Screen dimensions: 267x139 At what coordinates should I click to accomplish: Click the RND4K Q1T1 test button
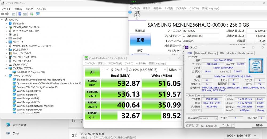[92, 115]
